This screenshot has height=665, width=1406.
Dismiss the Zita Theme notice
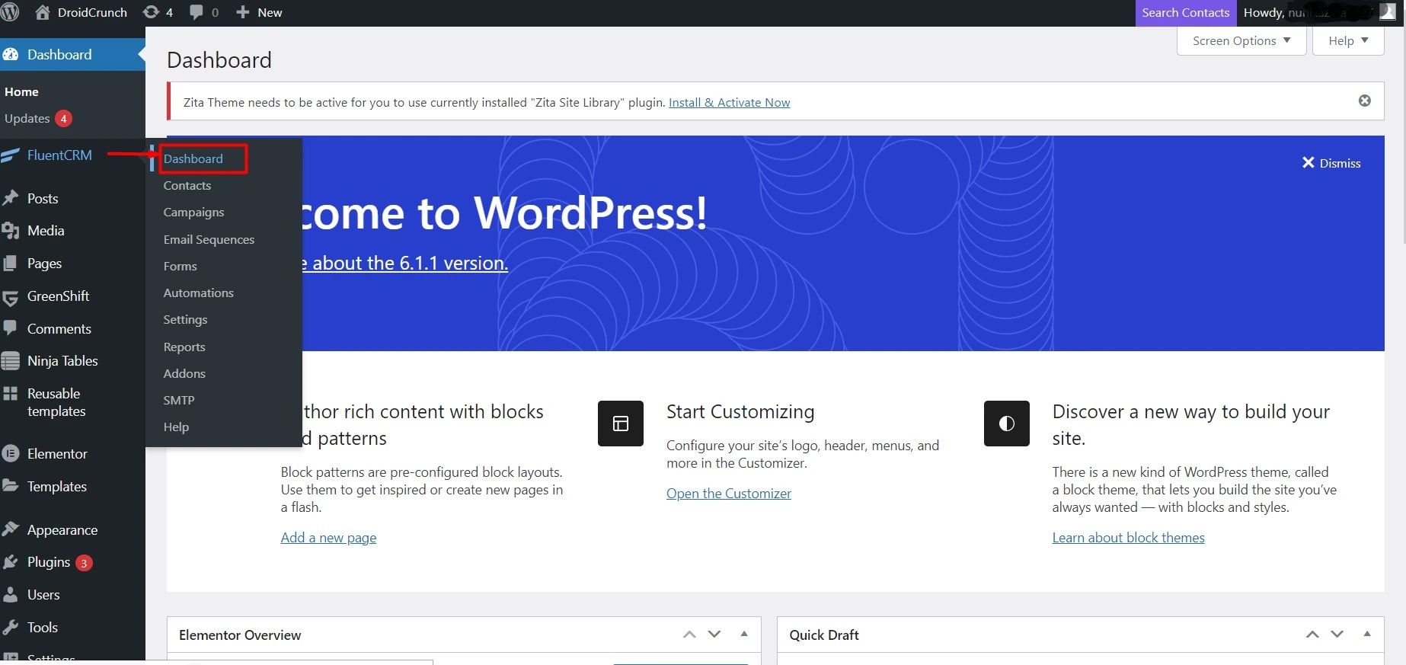click(1365, 101)
